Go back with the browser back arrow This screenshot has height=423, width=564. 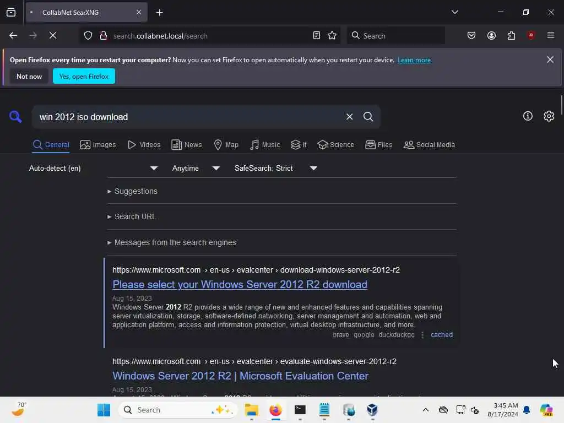pos(13,36)
